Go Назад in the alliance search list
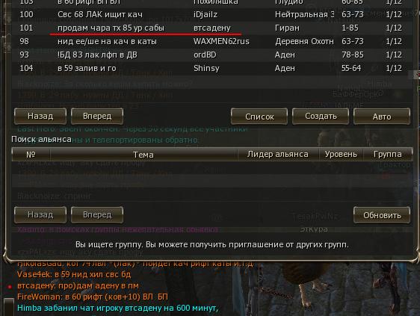420x316 pixels. (40, 214)
